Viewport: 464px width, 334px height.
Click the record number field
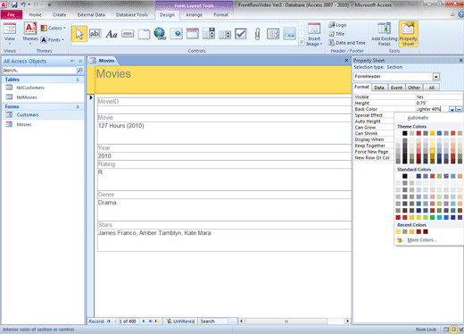pyautogui.click(x=128, y=321)
